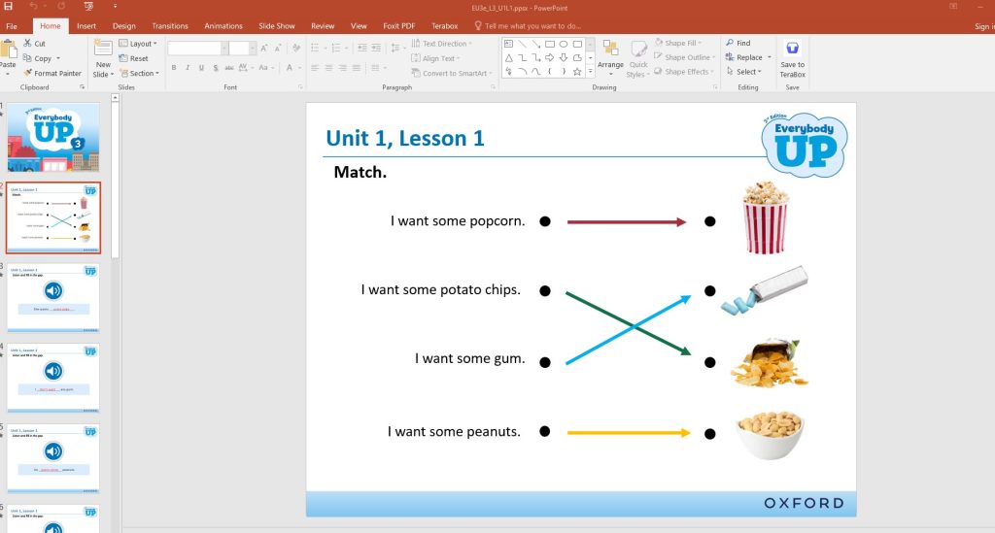The image size is (995, 533).
Task: Center the text in Paragraph group
Action: (x=328, y=68)
